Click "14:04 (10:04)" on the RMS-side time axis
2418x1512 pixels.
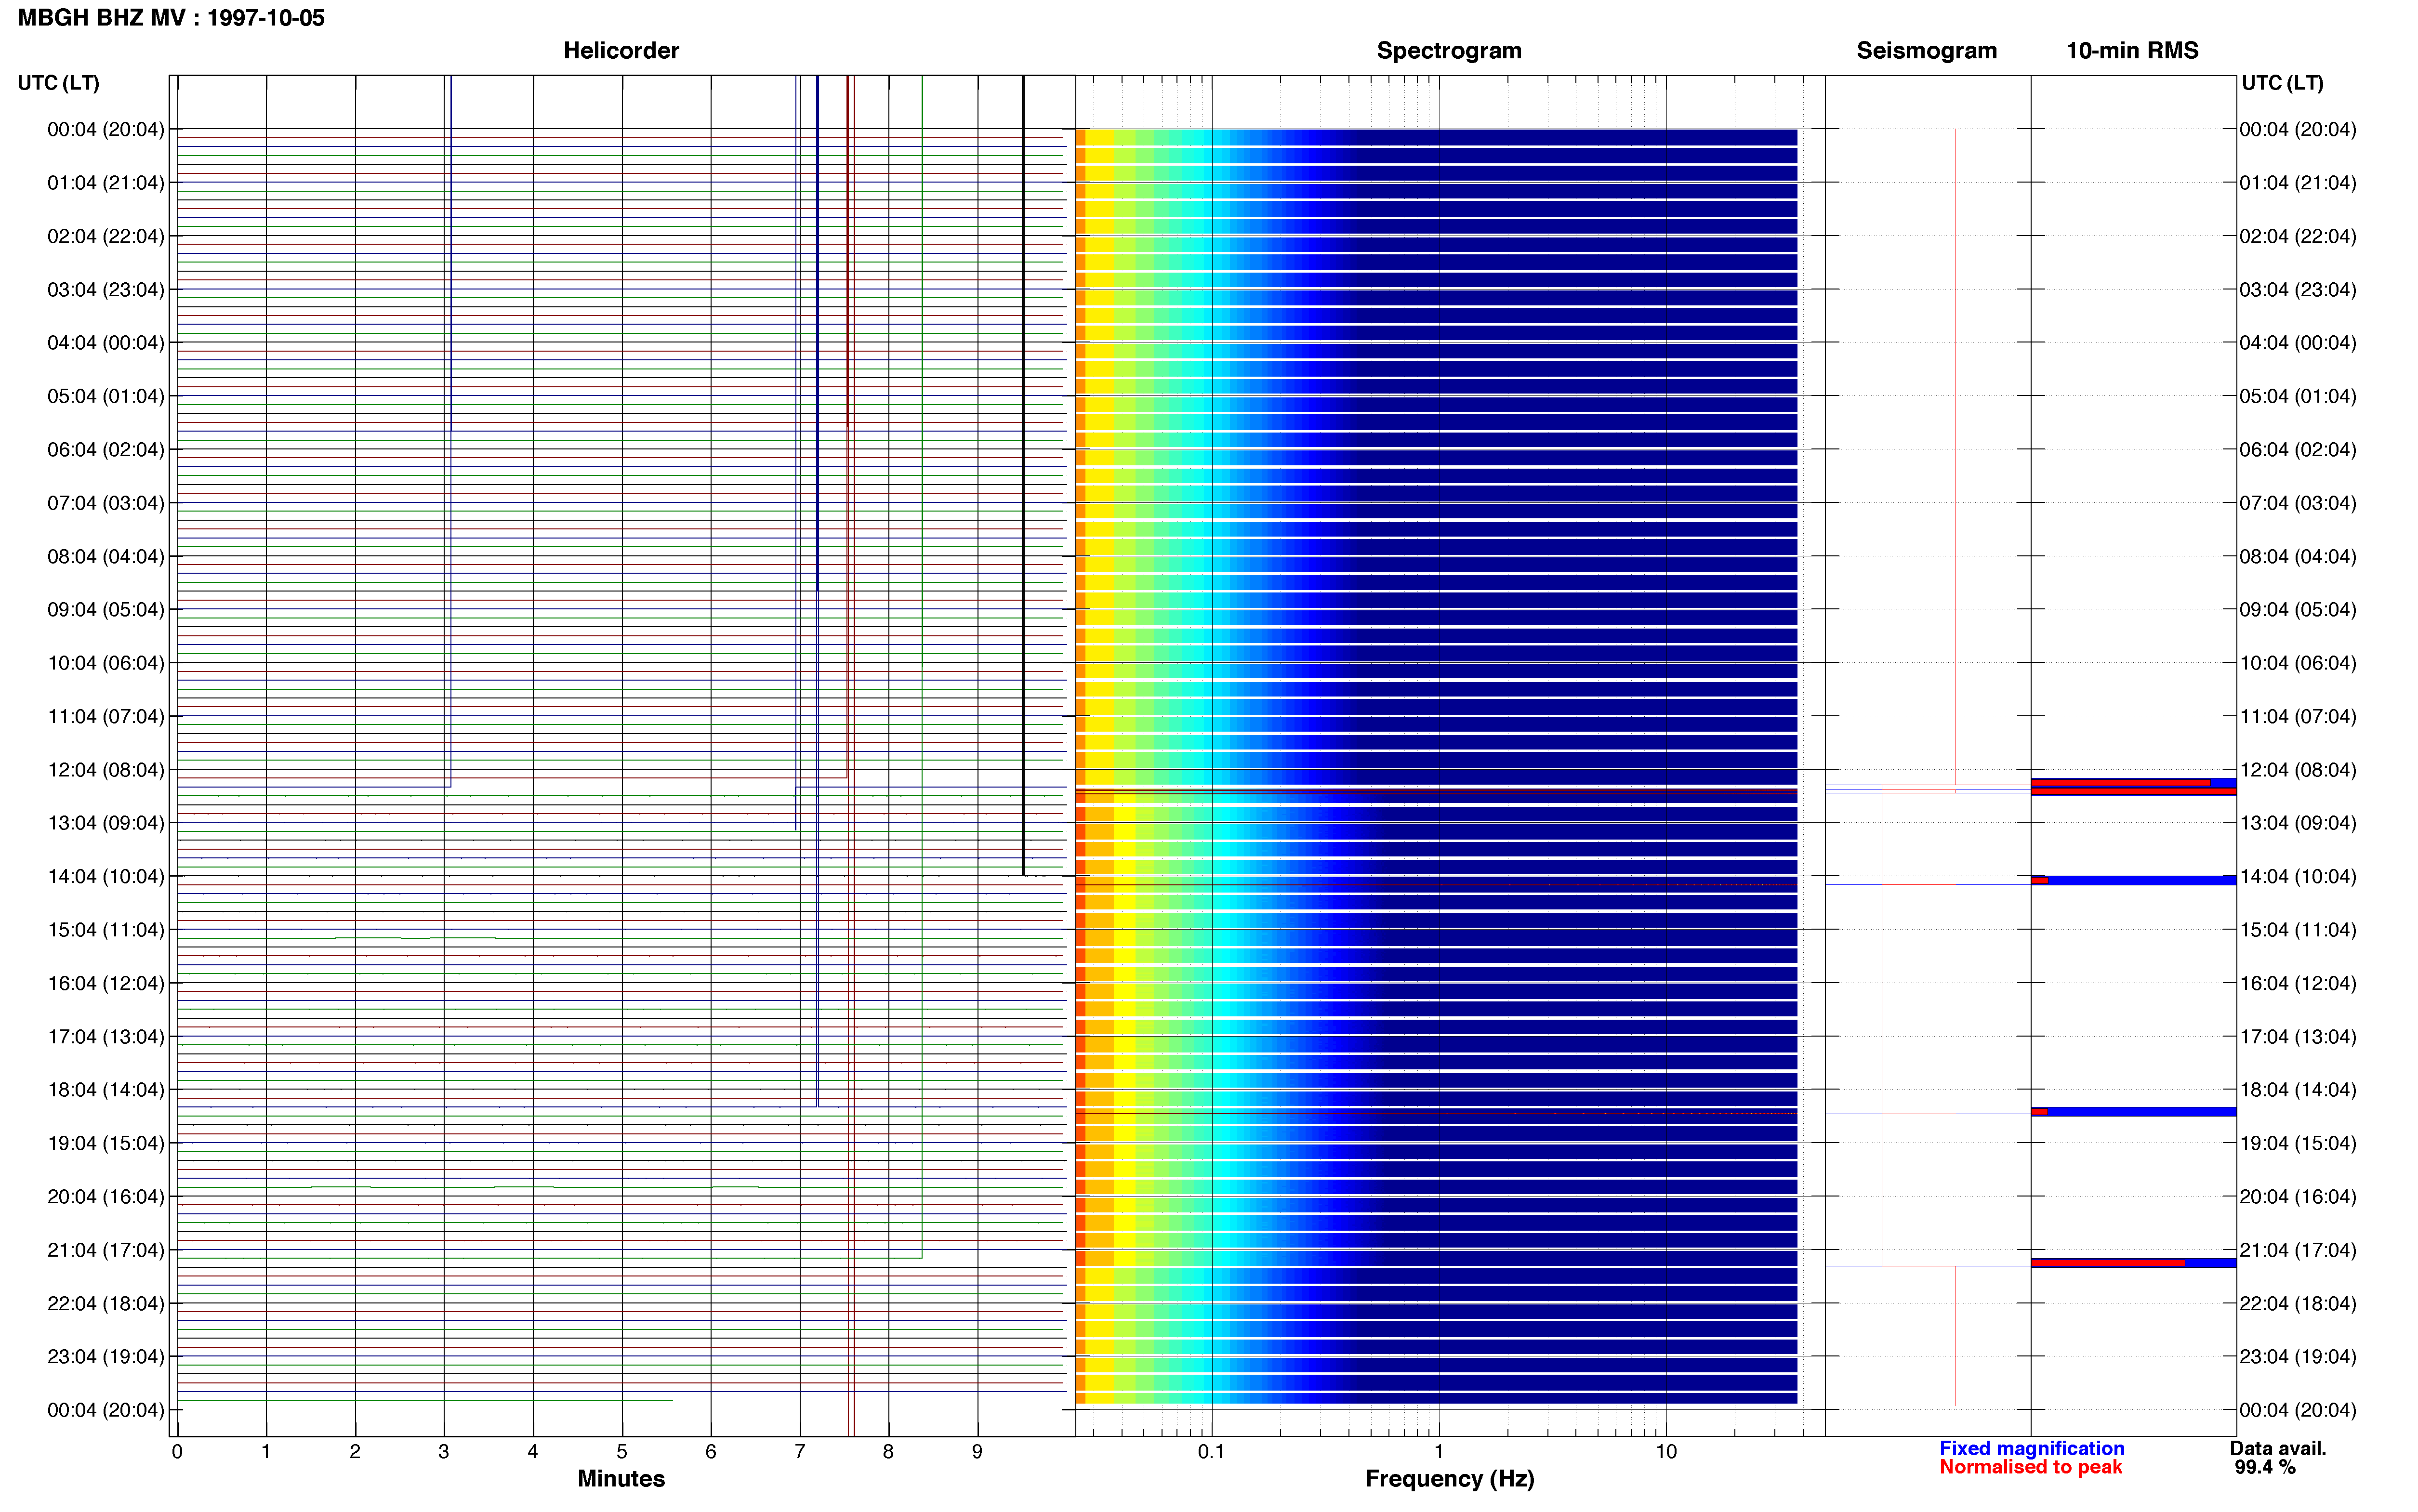(x=2298, y=877)
